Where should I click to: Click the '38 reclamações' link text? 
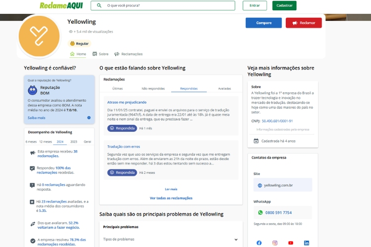click(x=57, y=154)
